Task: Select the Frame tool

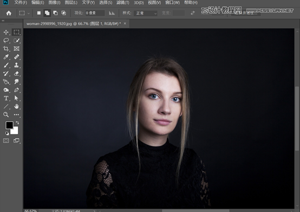Action: [16, 49]
